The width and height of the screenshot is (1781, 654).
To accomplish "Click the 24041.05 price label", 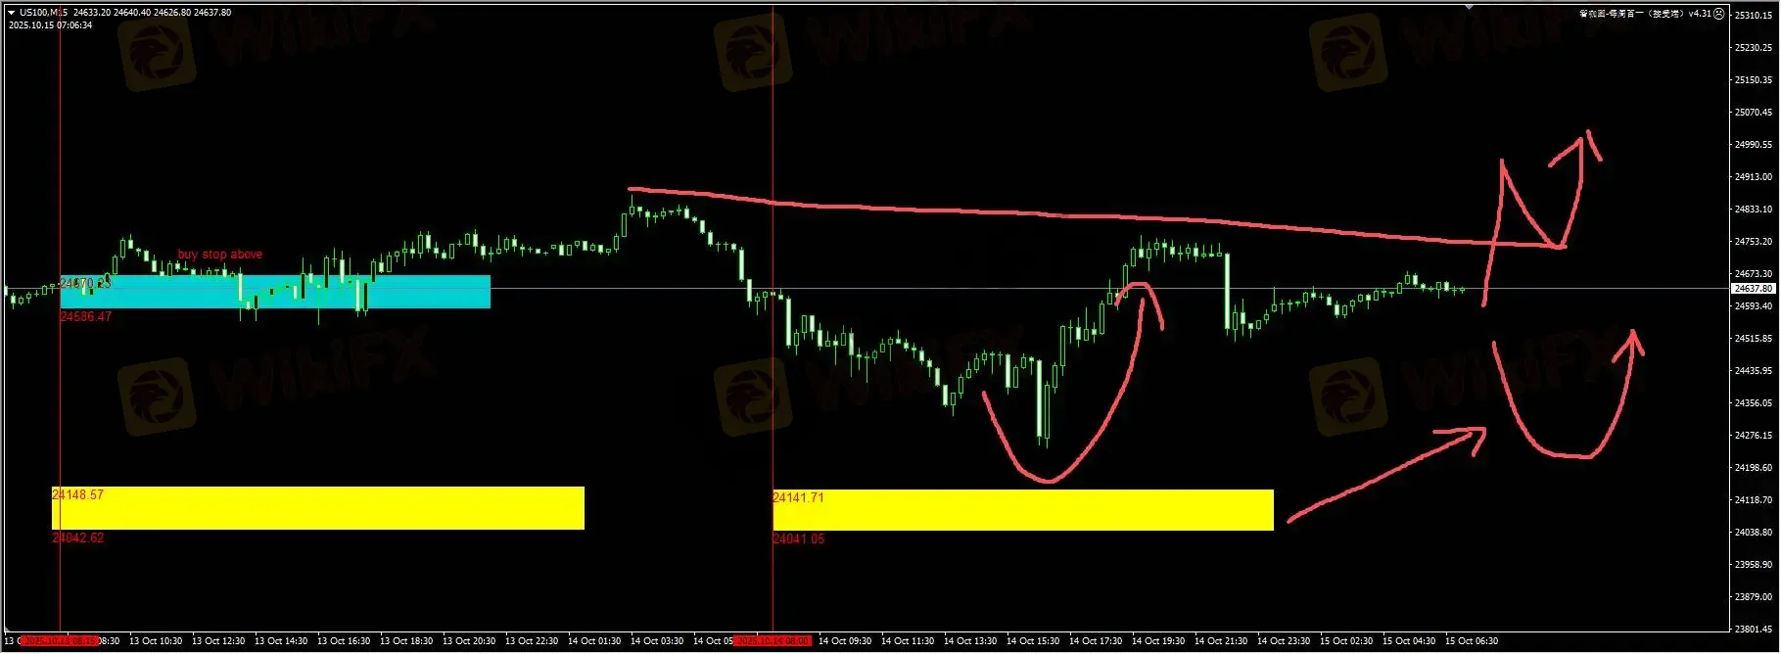I will click(x=799, y=539).
